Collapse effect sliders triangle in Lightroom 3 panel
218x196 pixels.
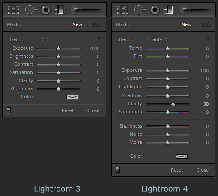[99, 39]
